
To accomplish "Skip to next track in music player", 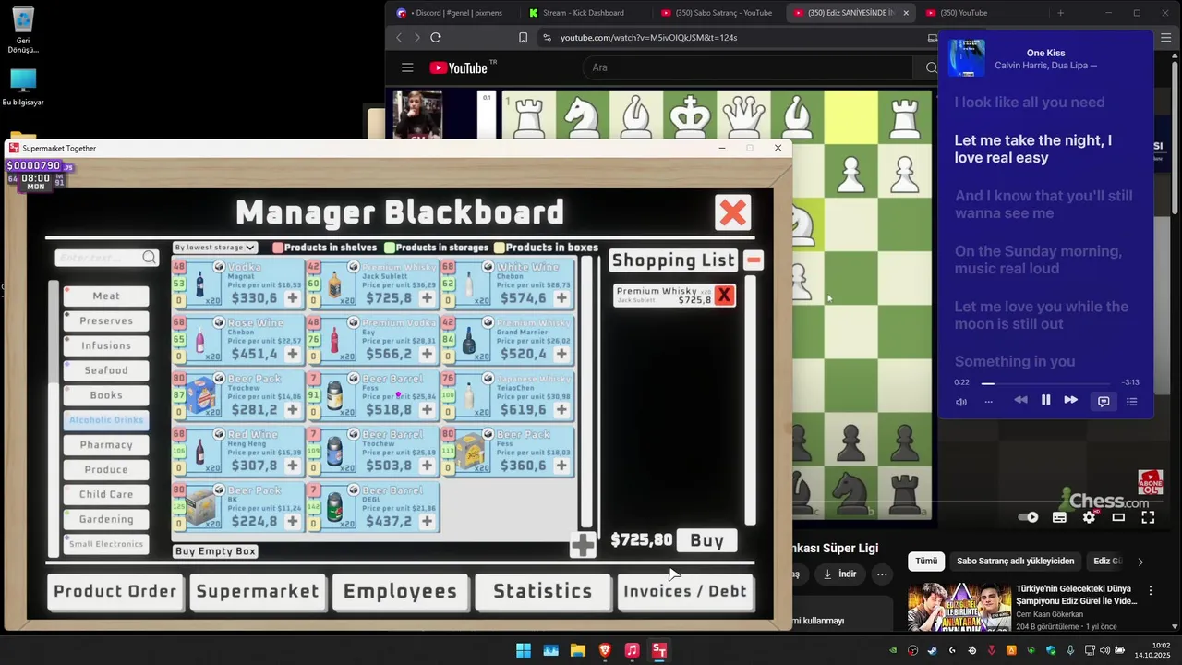I will [x=1071, y=400].
